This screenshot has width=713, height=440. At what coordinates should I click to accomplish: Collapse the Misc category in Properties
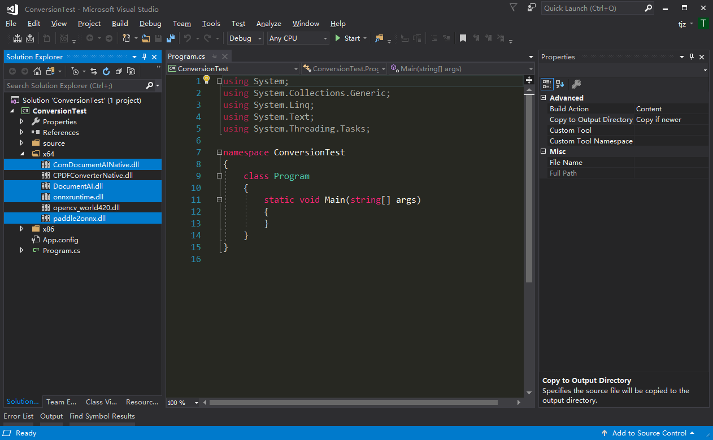click(544, 152)
